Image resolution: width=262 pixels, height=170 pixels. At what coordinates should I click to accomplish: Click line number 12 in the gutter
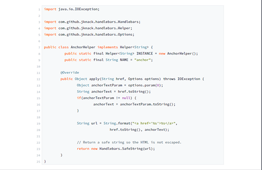(38, 79)
